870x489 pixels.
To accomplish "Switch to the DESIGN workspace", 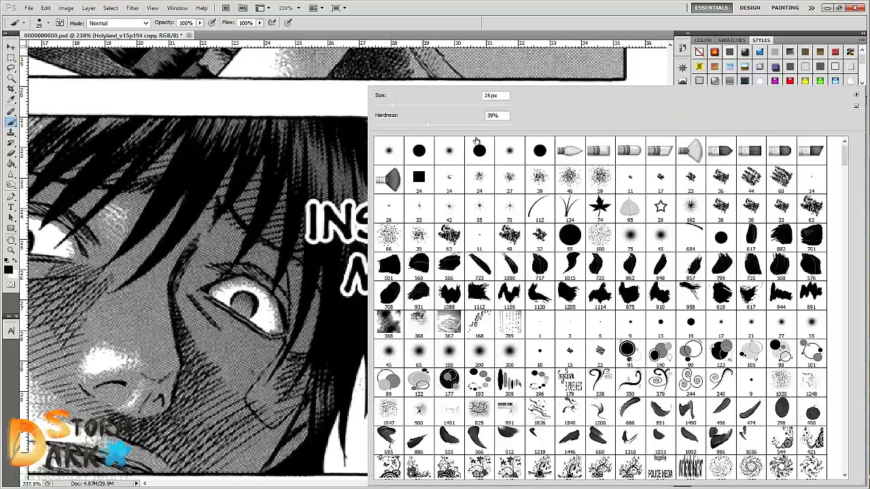I will click(750, 7).
